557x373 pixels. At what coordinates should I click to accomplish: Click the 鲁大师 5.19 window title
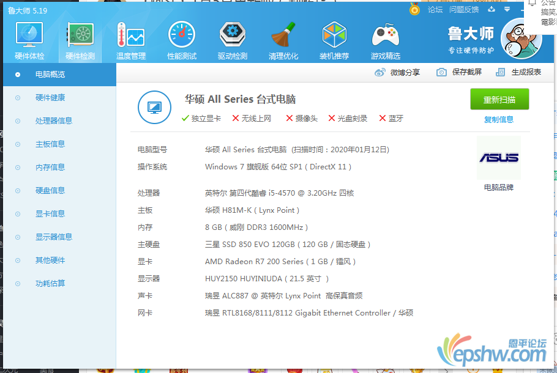point(28,10)
